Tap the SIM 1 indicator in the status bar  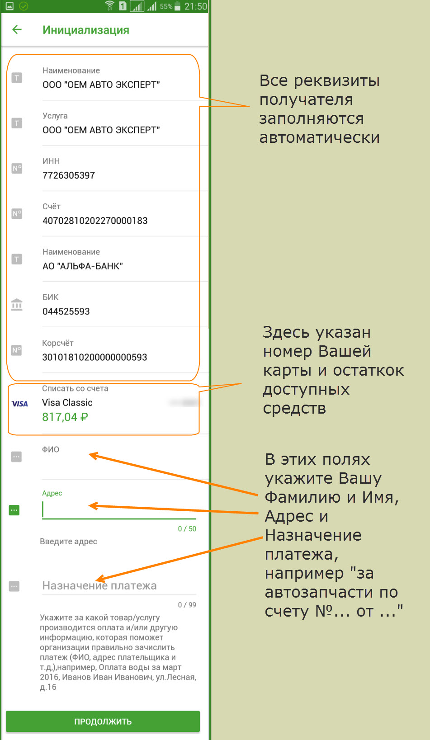pyautogui.click(x=123, y=6)
